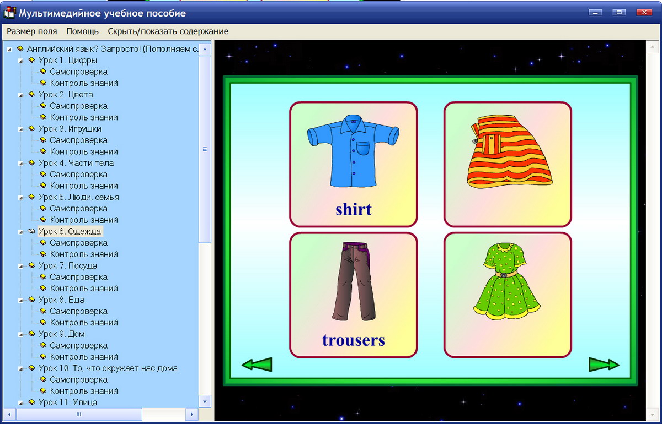Click the tree's horizontal scrollbar right arrow
This screenshot has height=424, width=662.
pyautogui.click(x=192, y=414)
